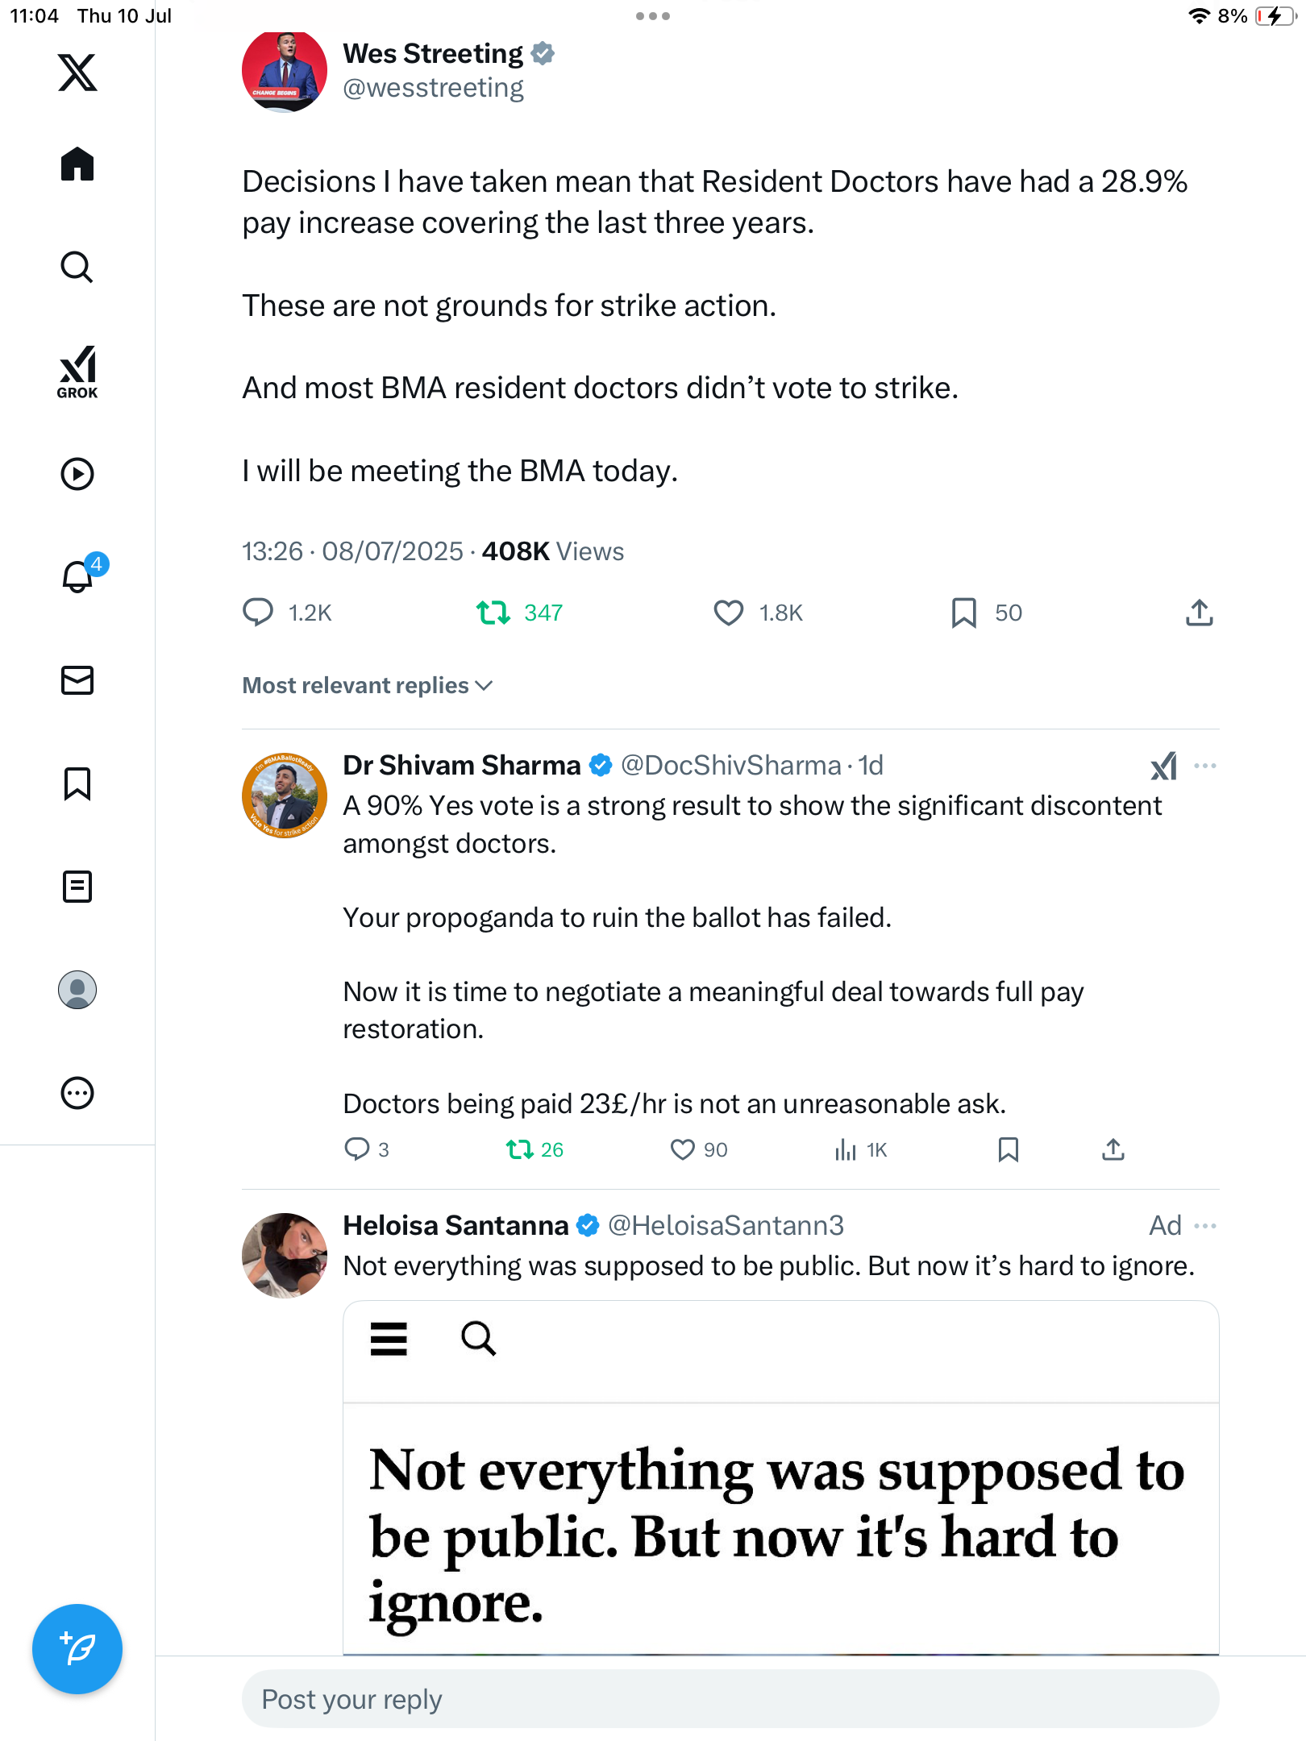
Task: Open the @DocShivSharma profile link
Action: [x=730, y=765]
